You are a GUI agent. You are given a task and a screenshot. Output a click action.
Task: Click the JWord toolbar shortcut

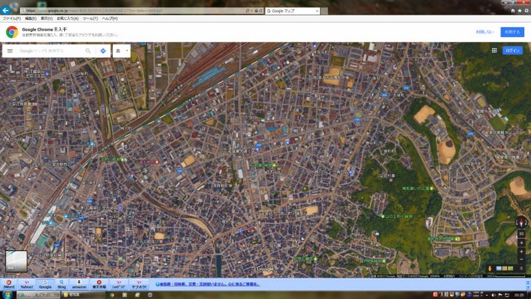(9, 284)
